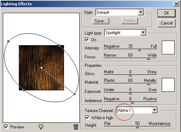Open the Properties material color swatch
Screen dimensions: 181x132
coord(168,85)
